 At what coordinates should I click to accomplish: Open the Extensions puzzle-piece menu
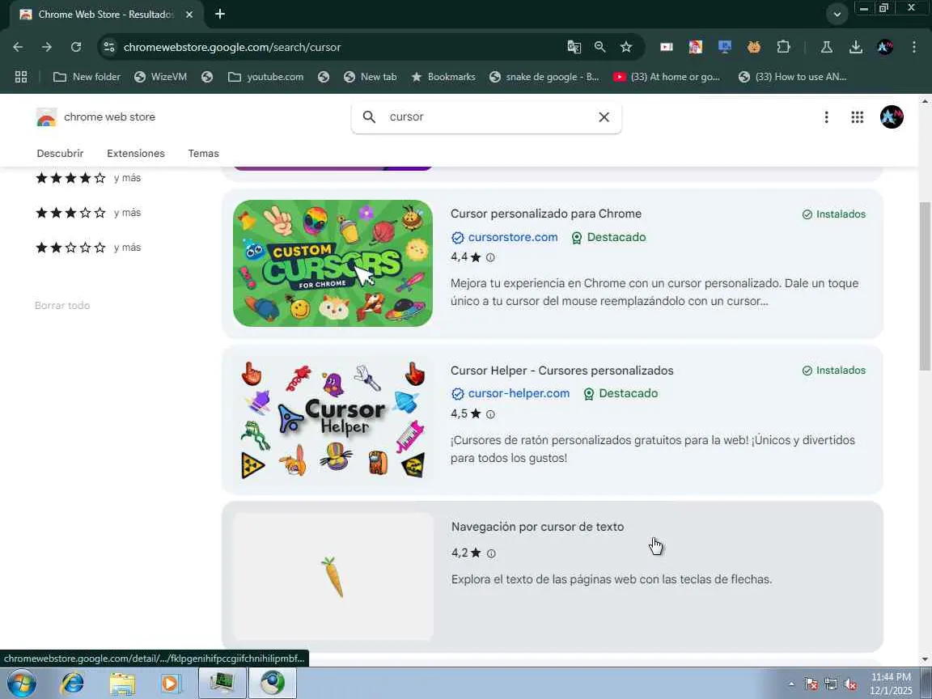[x=783, y=47]
